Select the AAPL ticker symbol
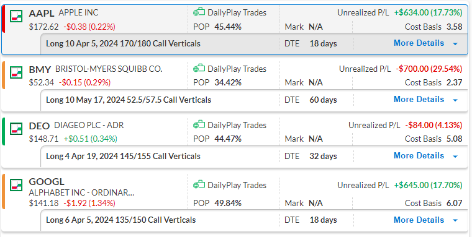The height and width of the screenshot is (237, 472). [42, 13]
